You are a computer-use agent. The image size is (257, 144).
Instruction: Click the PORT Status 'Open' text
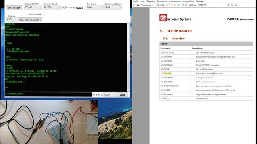(80, 8)
